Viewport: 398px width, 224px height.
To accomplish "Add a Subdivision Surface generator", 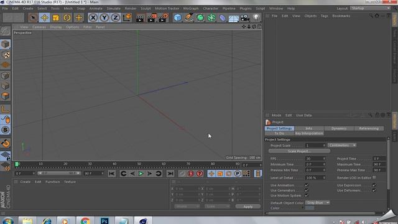I will [x=200, y=18].
